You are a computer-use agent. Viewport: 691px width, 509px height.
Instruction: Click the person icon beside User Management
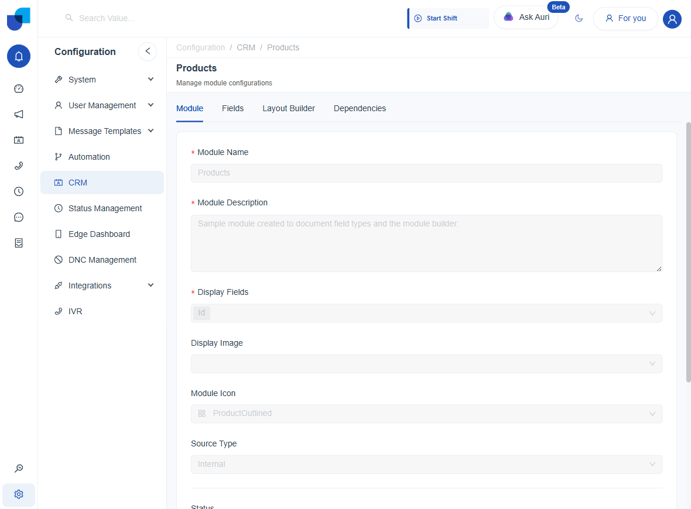58,105
